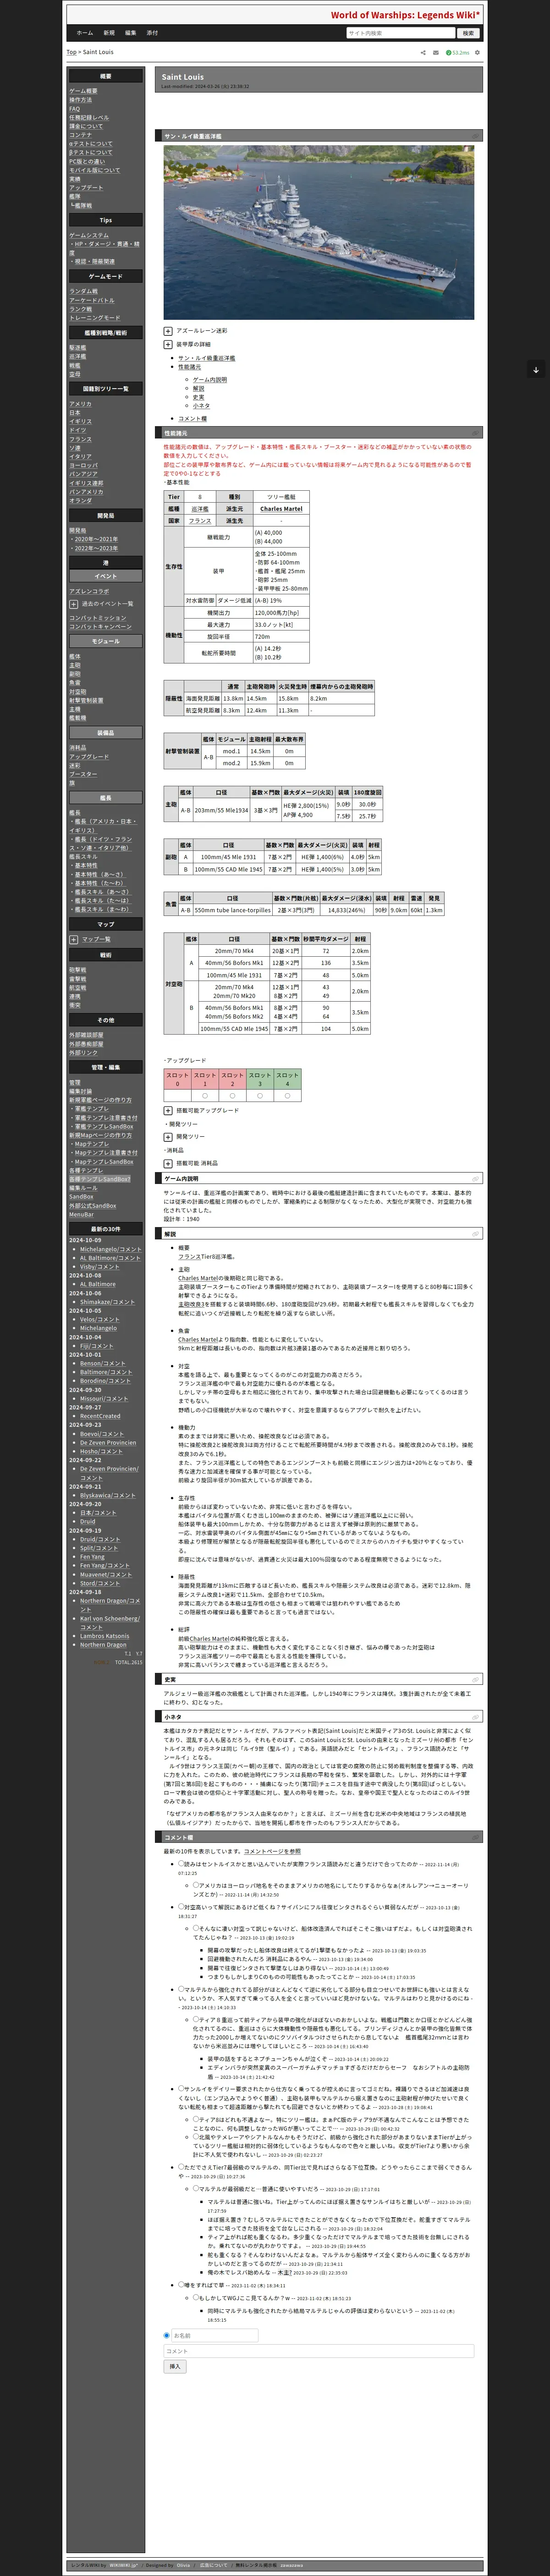Select reply radio for 噂をすれば草 comment
The width and height of the screenshot is (550, 2576).
pyautogui.click(x=181, y=2285)
